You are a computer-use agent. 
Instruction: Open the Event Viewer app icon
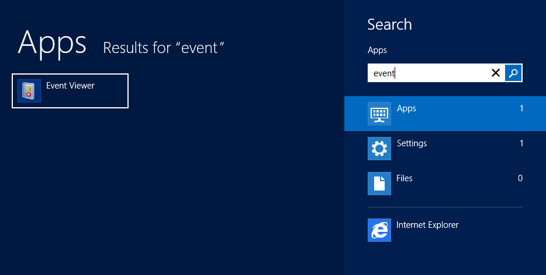[x=29, y=91]
